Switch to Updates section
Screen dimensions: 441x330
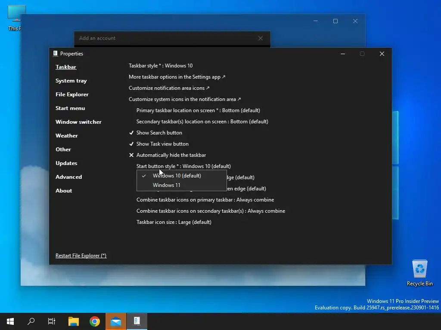click(x=66, y=163)
